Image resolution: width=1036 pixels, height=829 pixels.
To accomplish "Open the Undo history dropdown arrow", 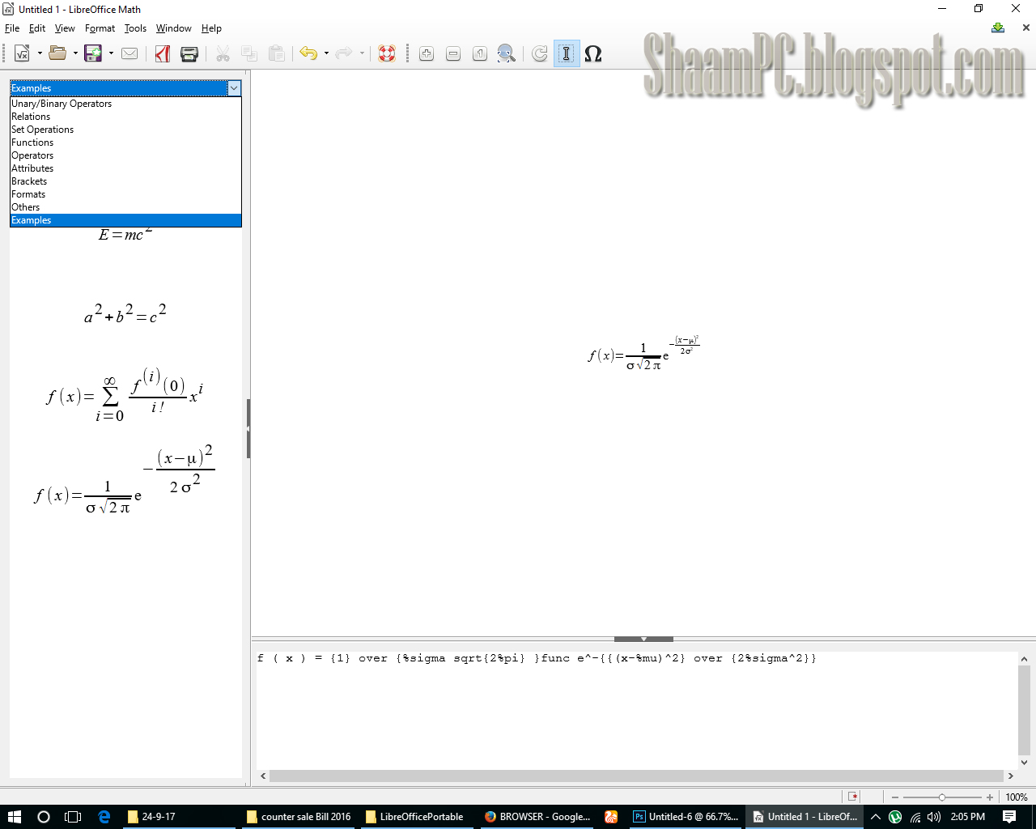I will pos(326,53).
